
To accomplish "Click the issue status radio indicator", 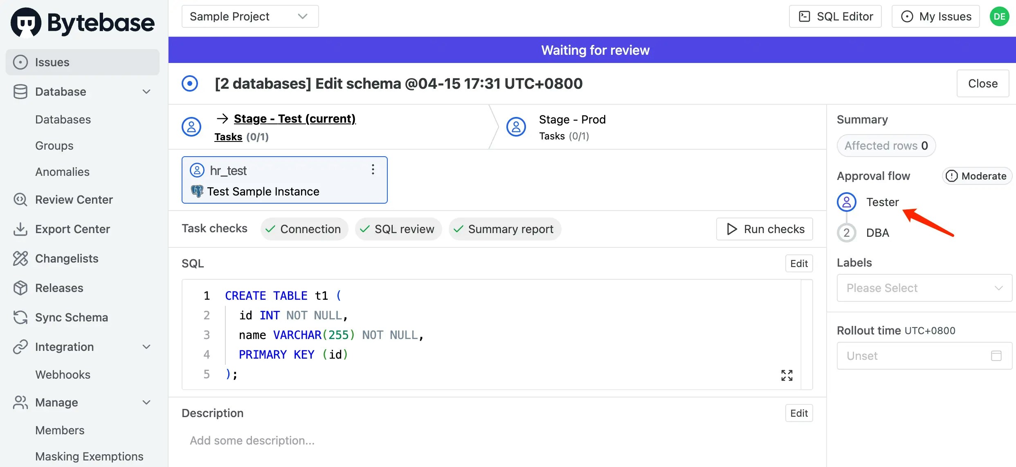I will pyautogui.click(x=189, y=83).
